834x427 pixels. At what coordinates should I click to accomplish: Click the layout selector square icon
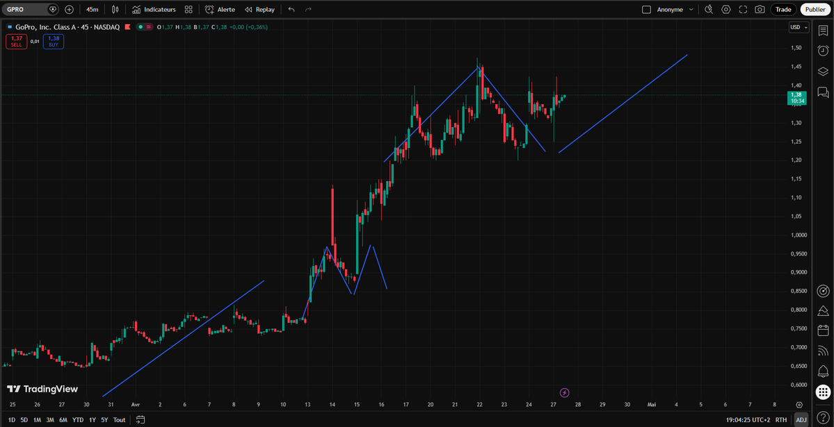(647, 10)
